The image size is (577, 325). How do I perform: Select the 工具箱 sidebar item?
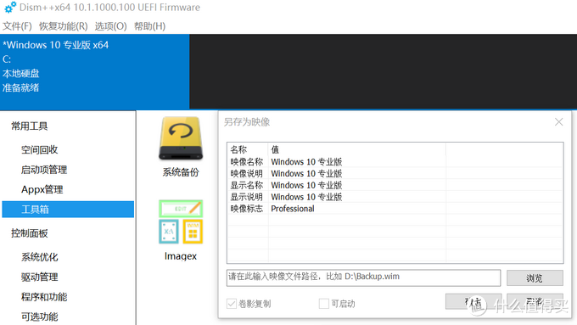[x=68, y=210]
